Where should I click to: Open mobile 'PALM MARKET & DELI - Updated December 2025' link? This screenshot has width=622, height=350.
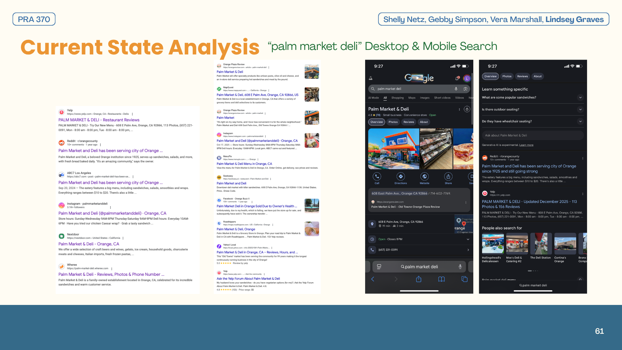point(529,204)
